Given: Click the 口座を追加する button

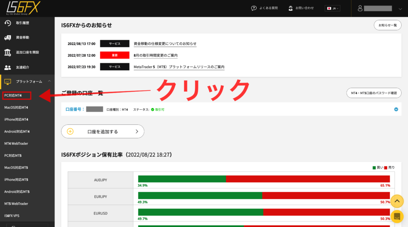Looking at the screenshot, I should click(x=102, y=131).
